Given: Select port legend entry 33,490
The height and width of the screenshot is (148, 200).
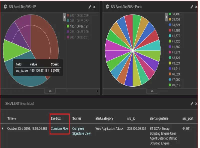Looking at the screenshot, I should tap(174, 14).
